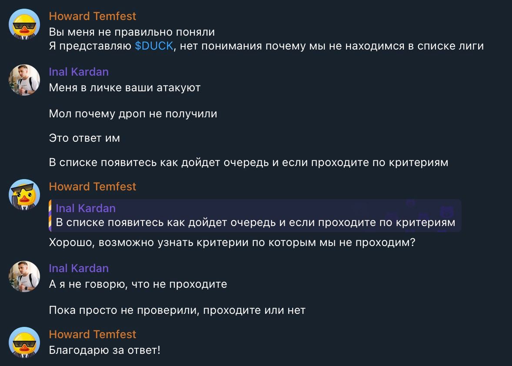The height and width of the screenshot is (366, 512).
Task: Select message 'Хорошо, возможно узнать критерии'
Action: click(x=232, y=243)
